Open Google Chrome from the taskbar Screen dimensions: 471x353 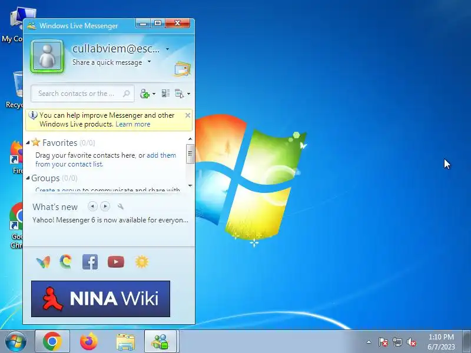click(52, 342)
